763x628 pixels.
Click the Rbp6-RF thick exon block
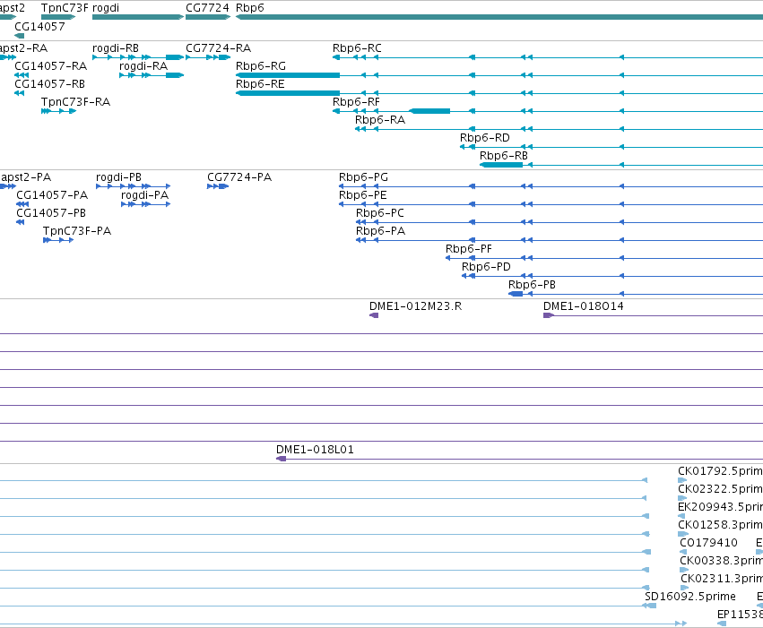[429, 111]
